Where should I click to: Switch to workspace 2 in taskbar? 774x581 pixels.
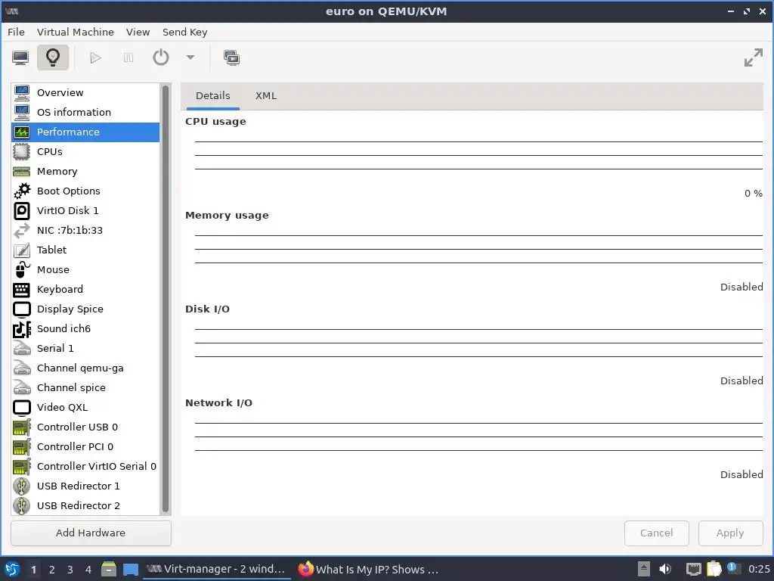(x=52, y=570)
